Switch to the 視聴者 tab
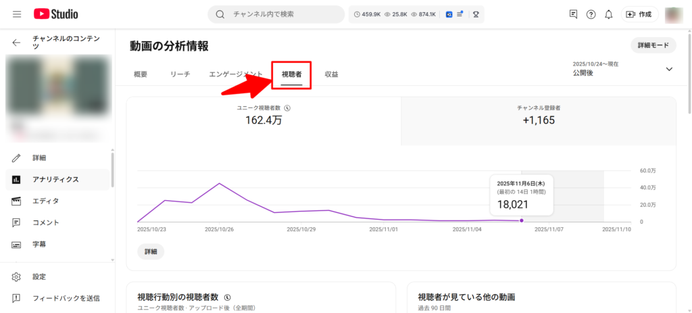This screenshot has width=692, height=313. [291, 74]
